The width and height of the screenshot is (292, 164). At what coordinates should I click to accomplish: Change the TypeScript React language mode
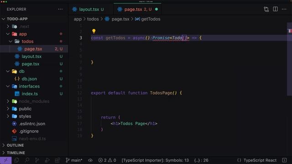coord(260,160)
